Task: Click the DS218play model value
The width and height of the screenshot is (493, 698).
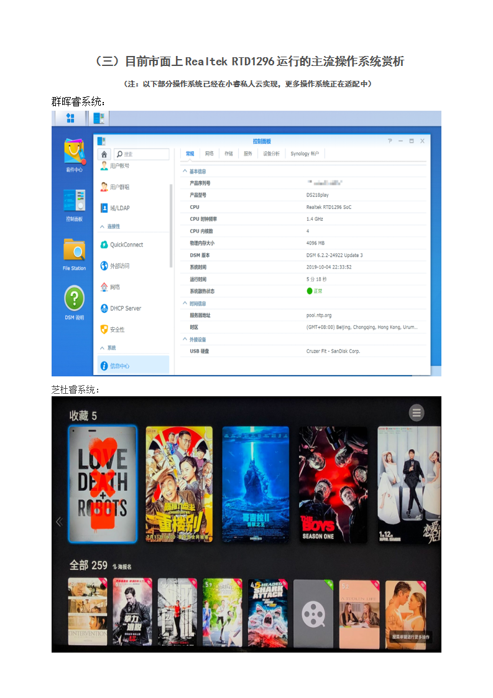Action: tap(317, 195)
